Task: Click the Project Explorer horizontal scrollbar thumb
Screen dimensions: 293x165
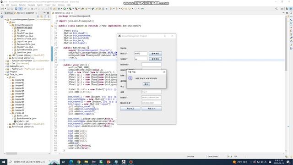Action: [11, 154]
